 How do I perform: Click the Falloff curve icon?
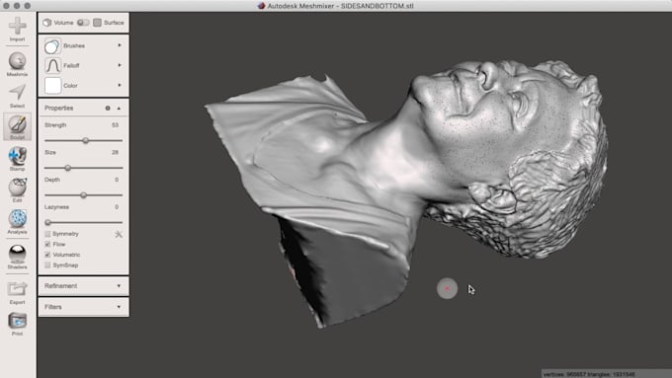pyautogui.click(x=52, y=65)
